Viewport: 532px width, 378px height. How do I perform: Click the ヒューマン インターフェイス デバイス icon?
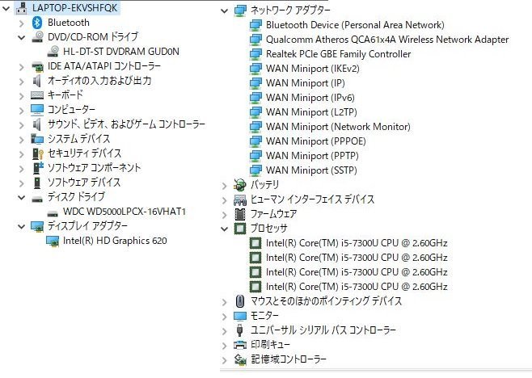(x=240, y=199)
